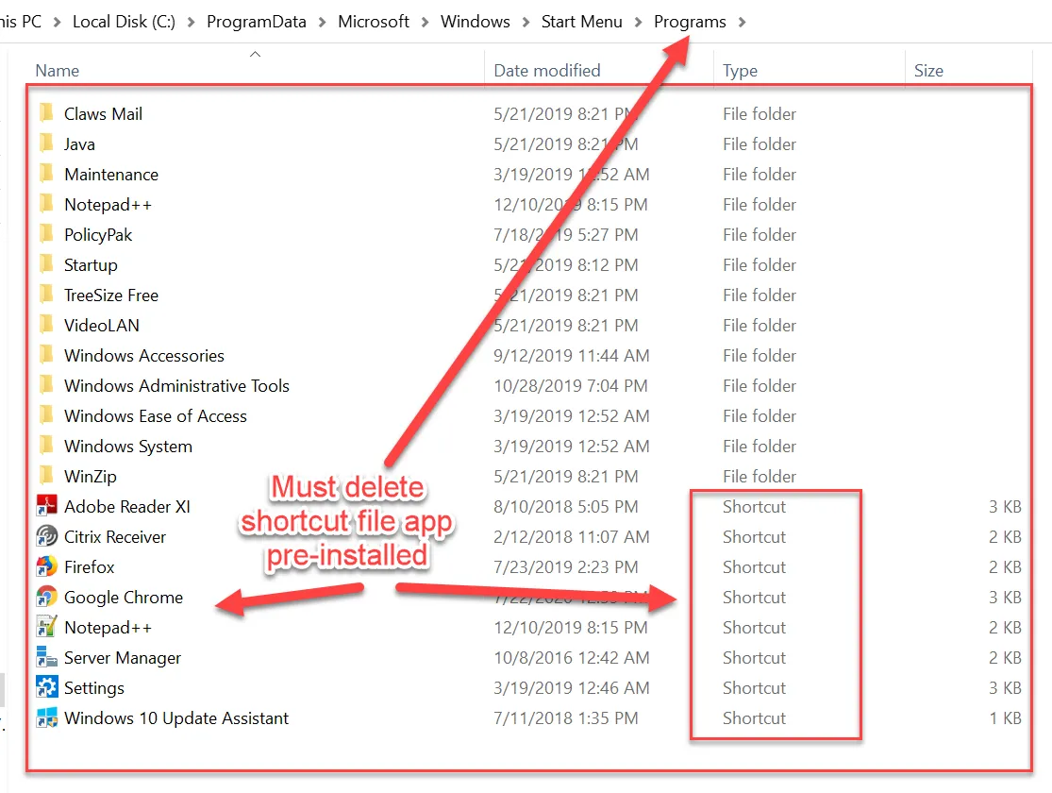
Task: Click the Settings gear shortcut icon
Action: (x=46, y=688)
